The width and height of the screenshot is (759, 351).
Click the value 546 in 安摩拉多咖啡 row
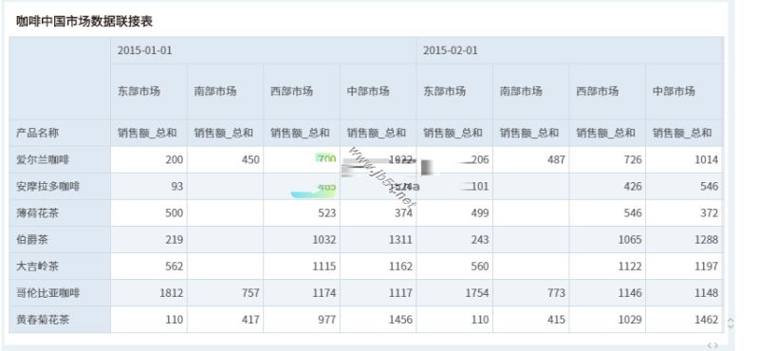710,186
